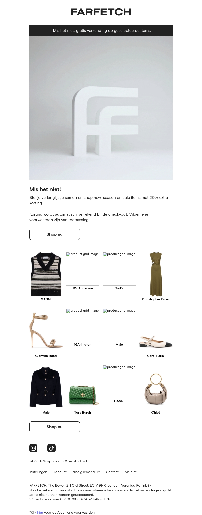202x515 pixels.
Task: Open the Maje navy jacket
Action: click(x=46, y=387)
